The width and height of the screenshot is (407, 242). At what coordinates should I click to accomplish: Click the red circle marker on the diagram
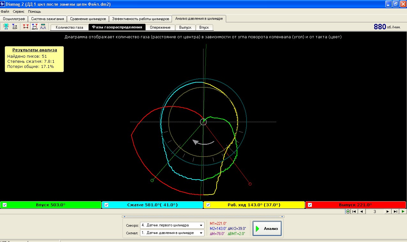250,184
